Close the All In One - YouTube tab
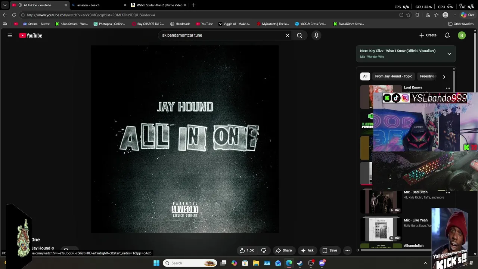Viewport: 478px width, 269px height. click(66, 5)
